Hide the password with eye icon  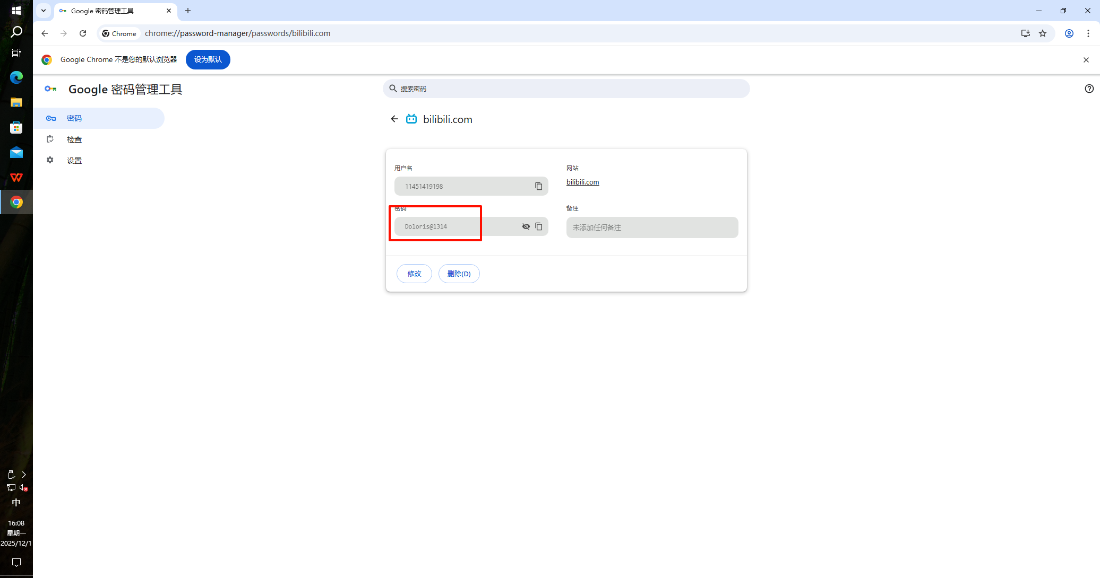(526, 226)
